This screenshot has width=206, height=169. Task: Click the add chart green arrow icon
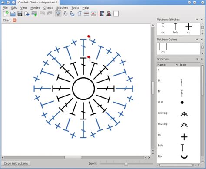coord(34,14)
